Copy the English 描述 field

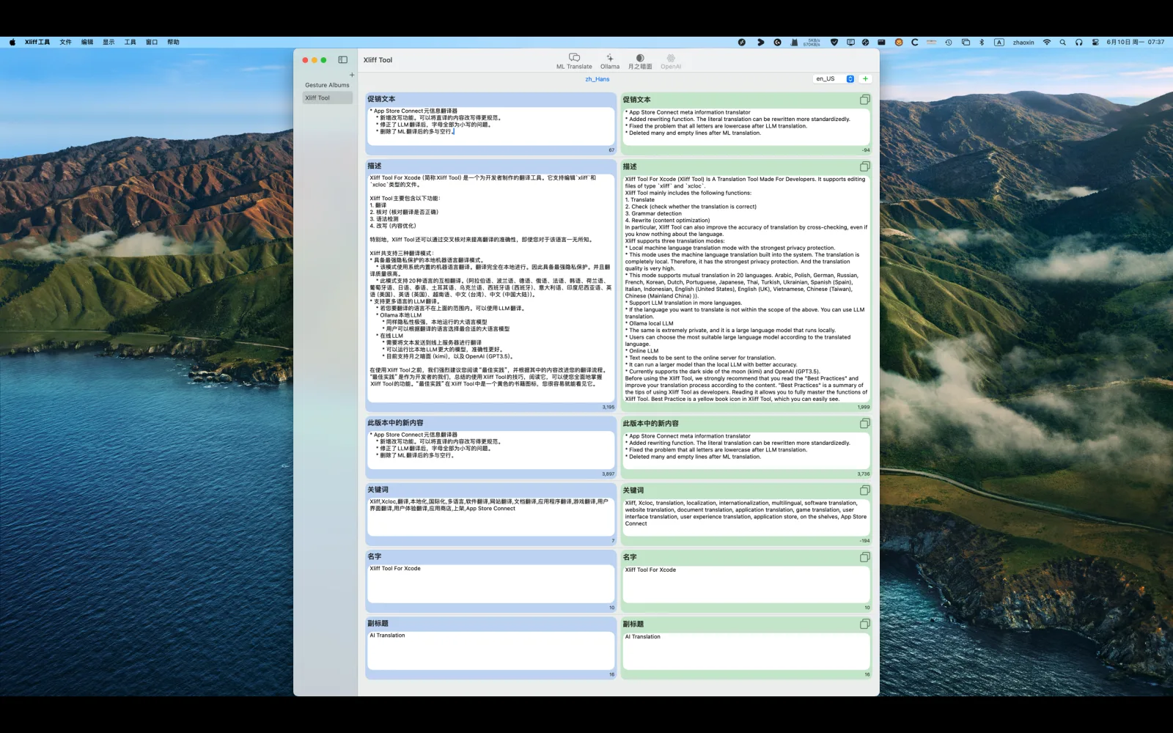pyautogui.click(x=865, y=166)
